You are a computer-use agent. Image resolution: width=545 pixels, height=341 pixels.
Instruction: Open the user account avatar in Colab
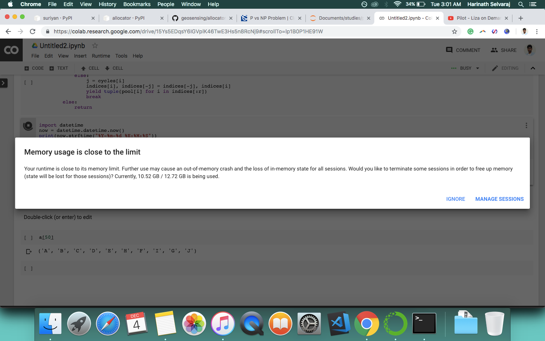[x=530, y=50]
